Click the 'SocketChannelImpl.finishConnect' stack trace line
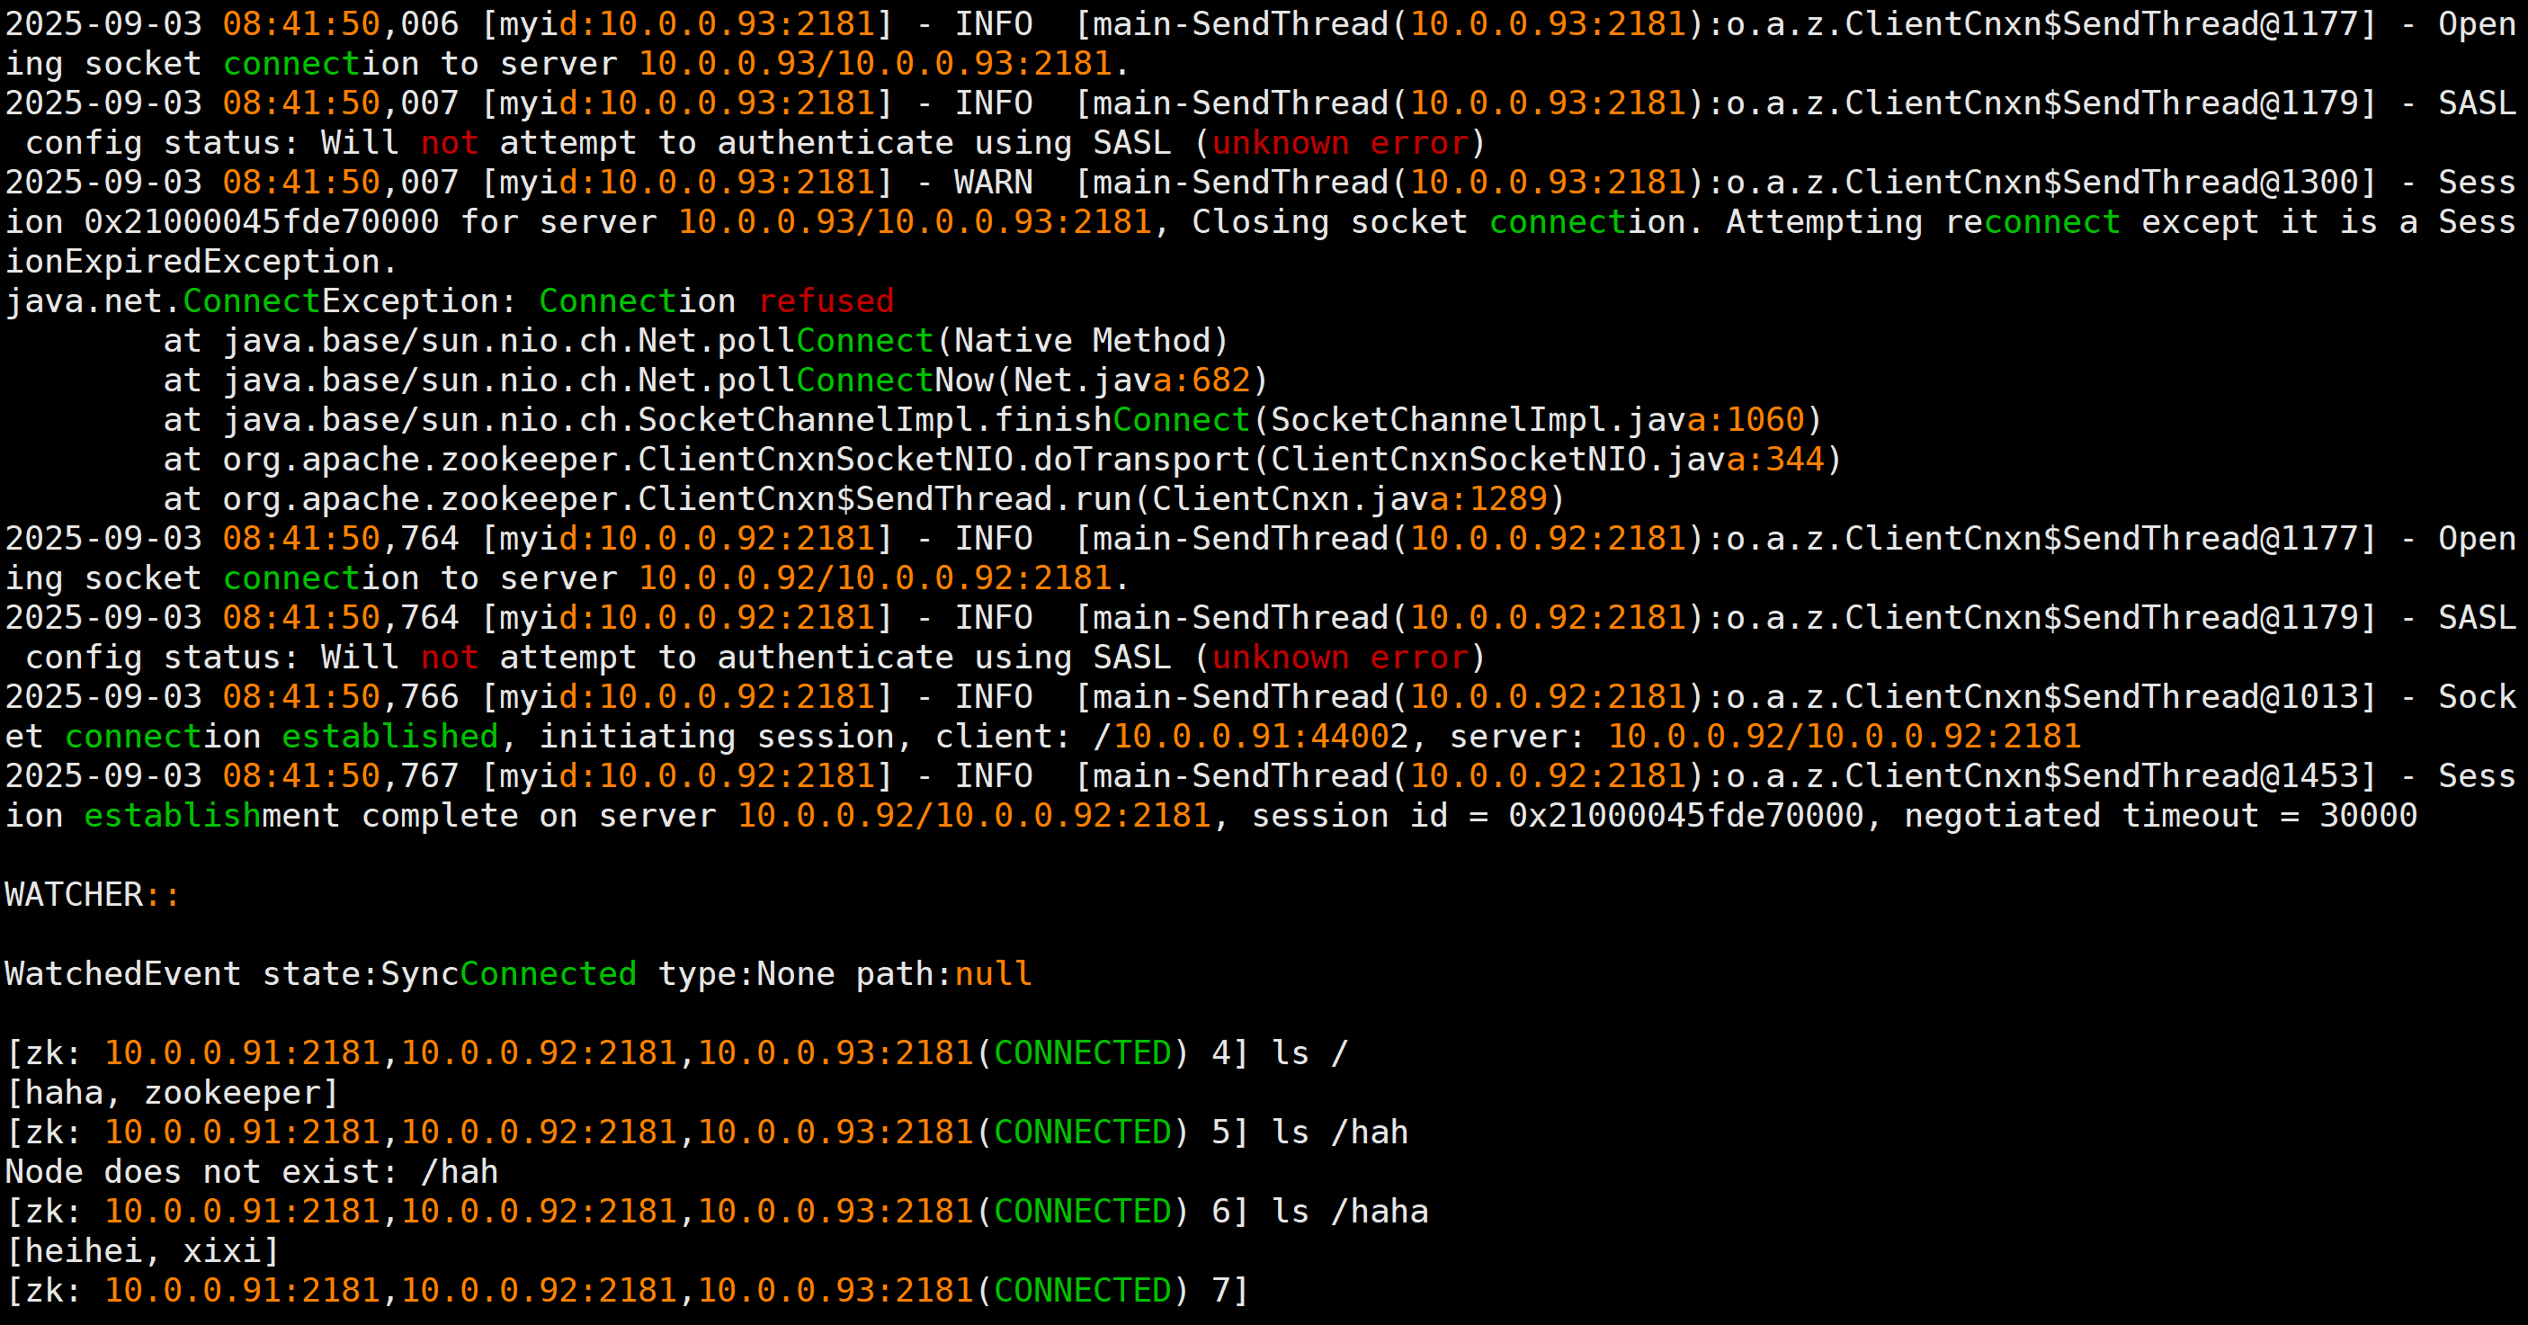Screen dimensions: 2528x1325 992,420
